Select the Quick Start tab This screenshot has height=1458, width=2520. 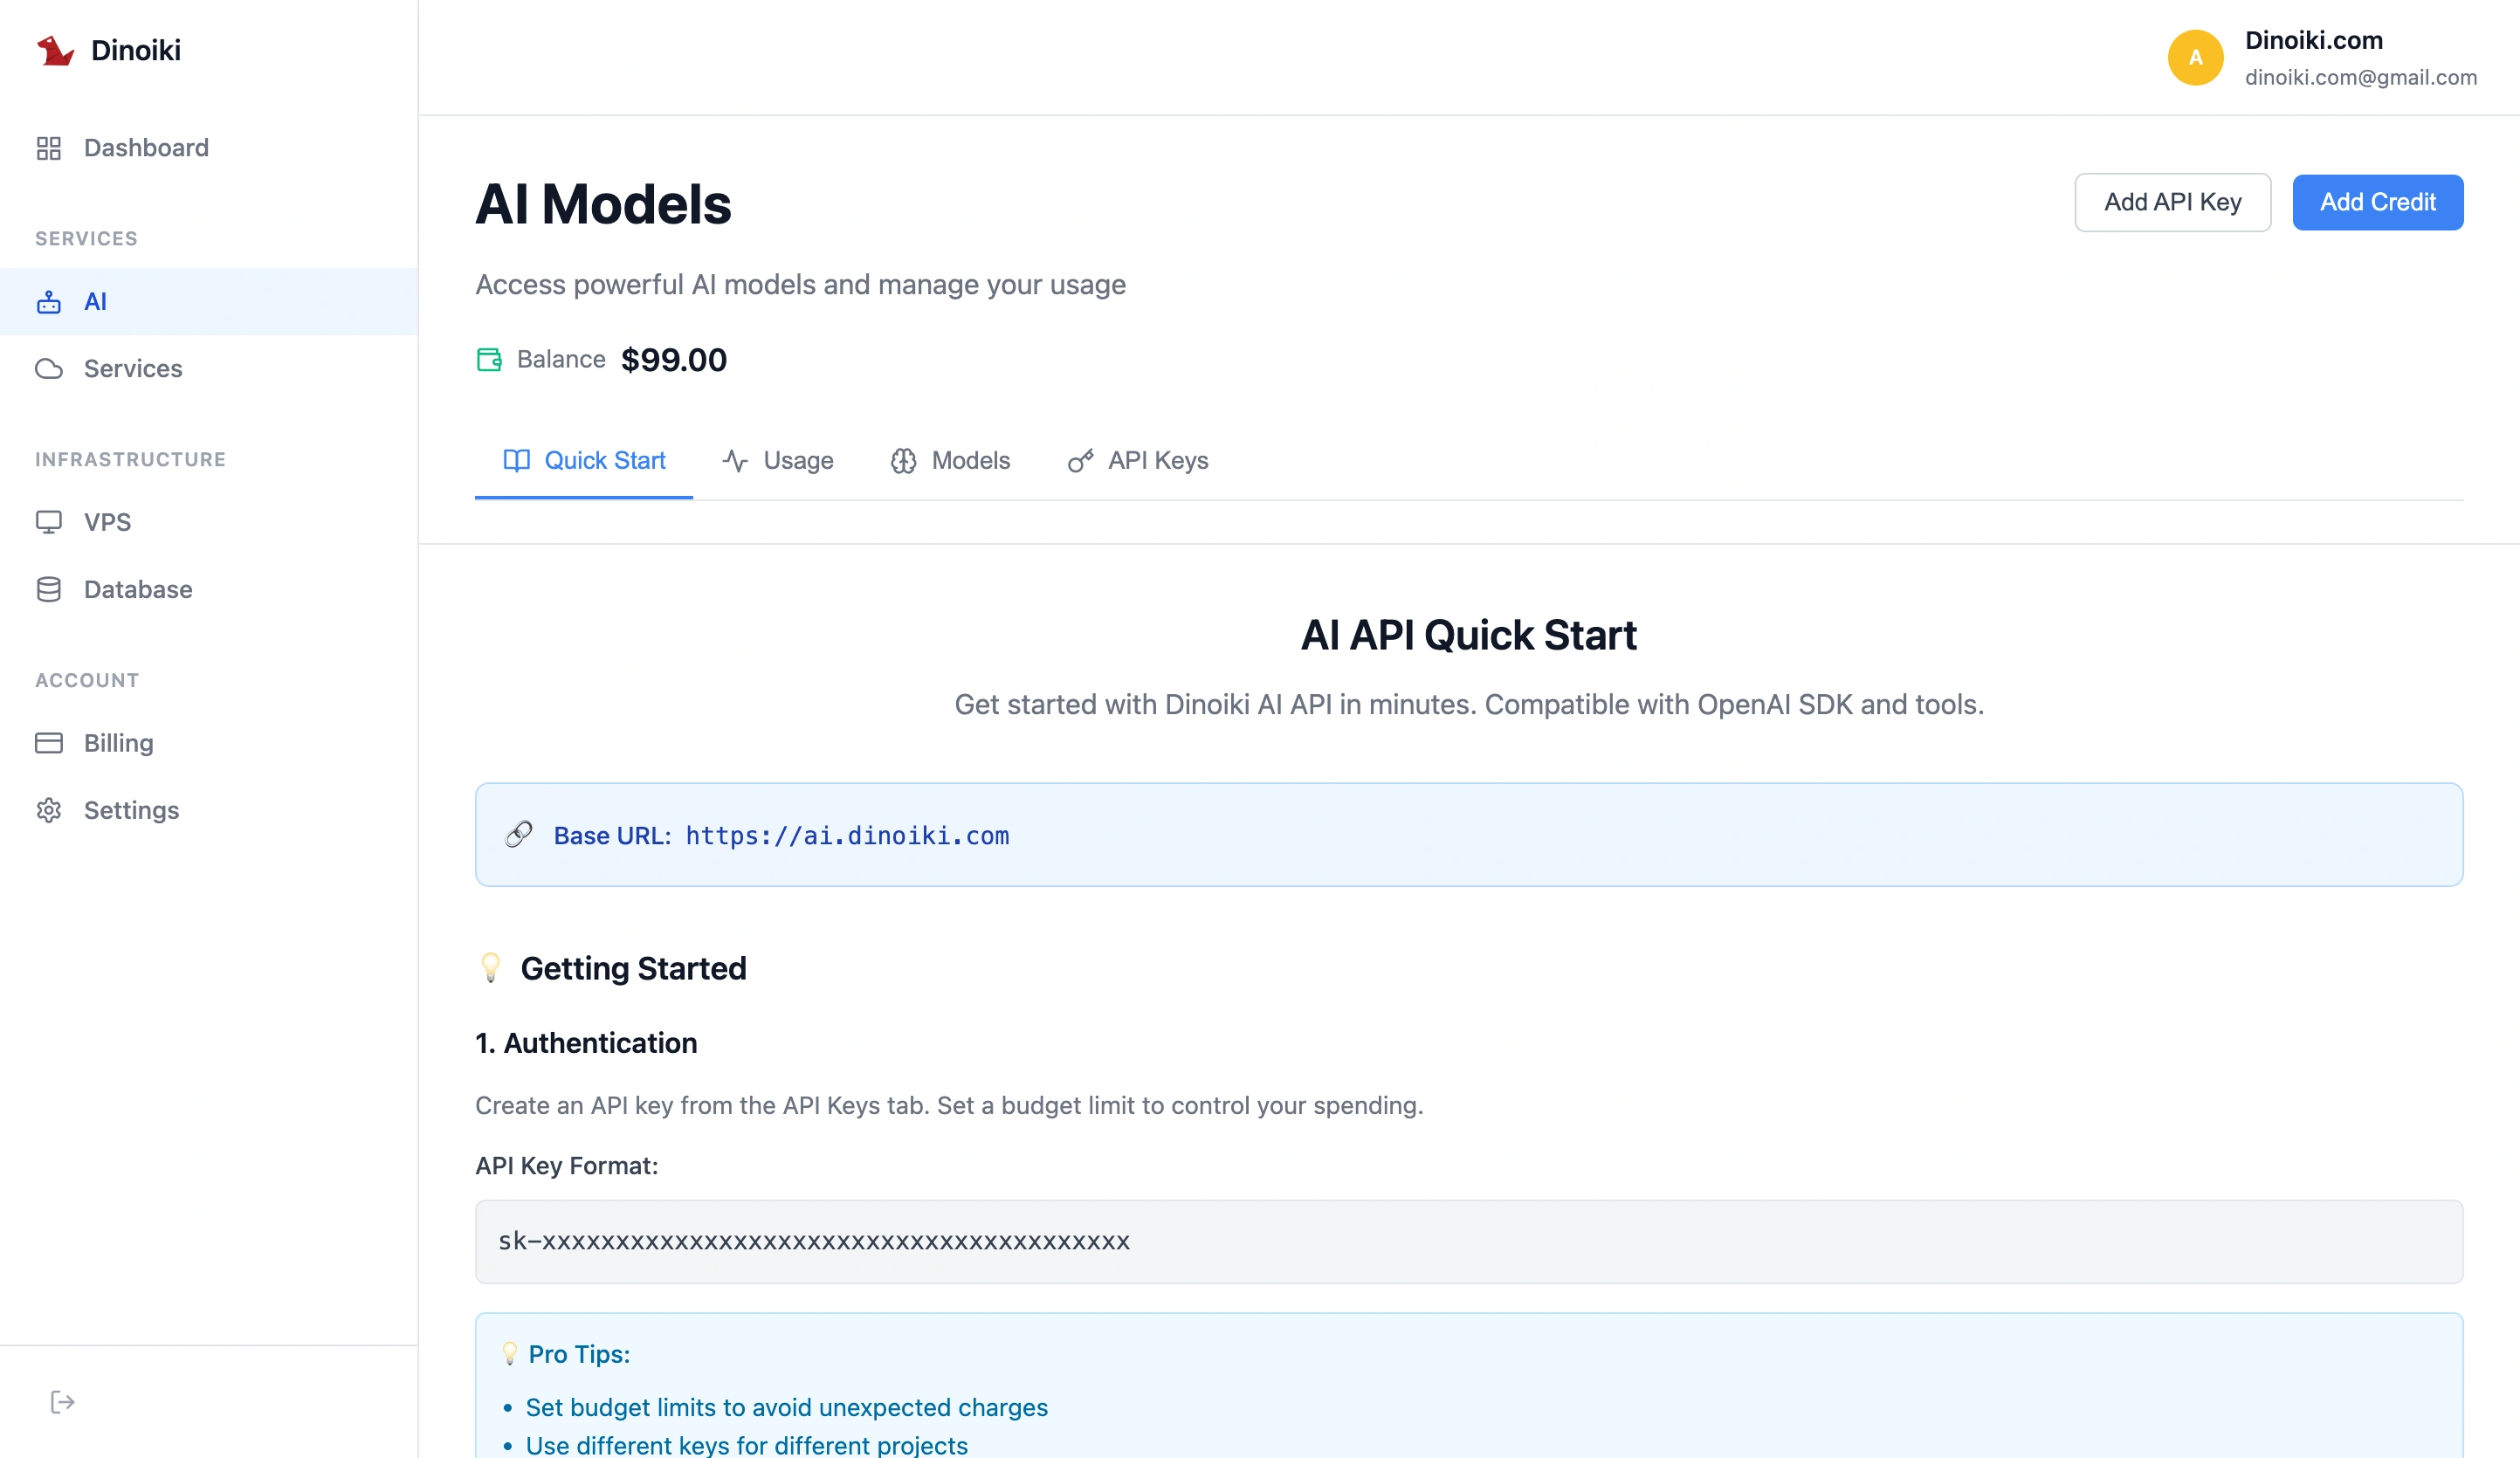tap(584, 461)
